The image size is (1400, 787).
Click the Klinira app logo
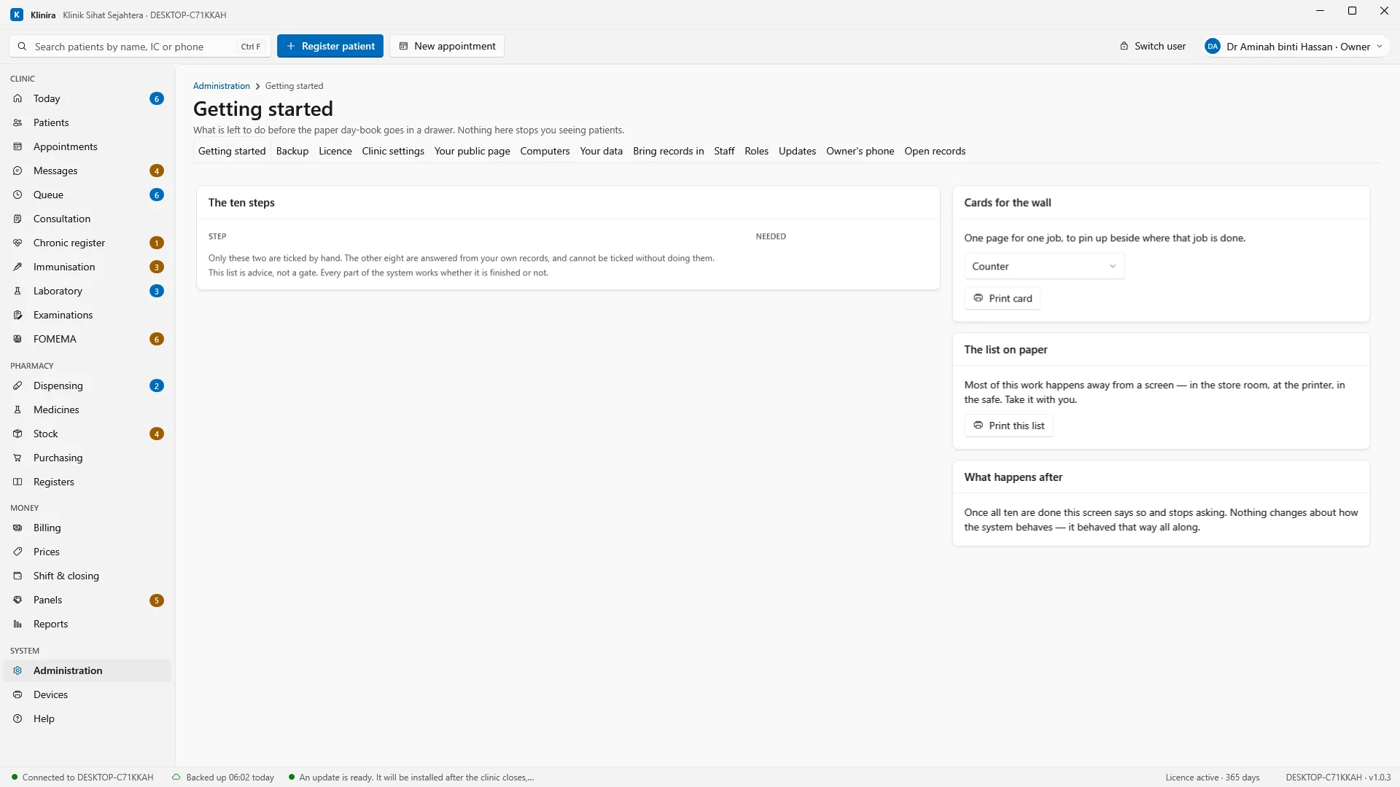17,15
